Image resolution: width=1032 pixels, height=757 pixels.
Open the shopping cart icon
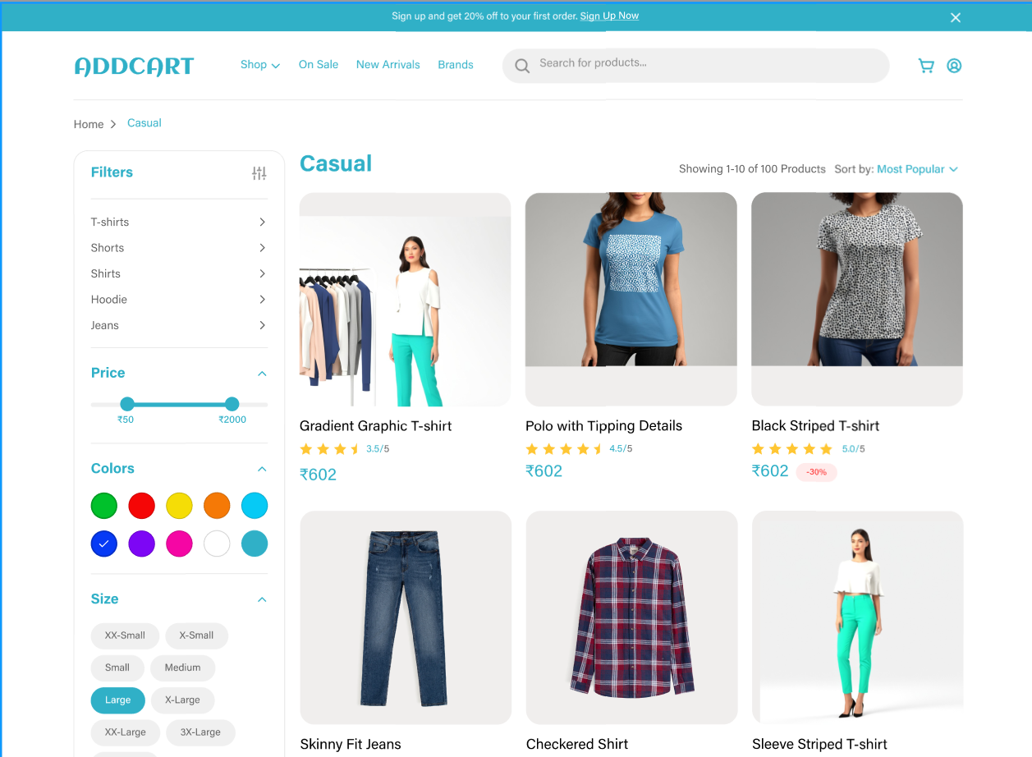[x=926, y=66]
